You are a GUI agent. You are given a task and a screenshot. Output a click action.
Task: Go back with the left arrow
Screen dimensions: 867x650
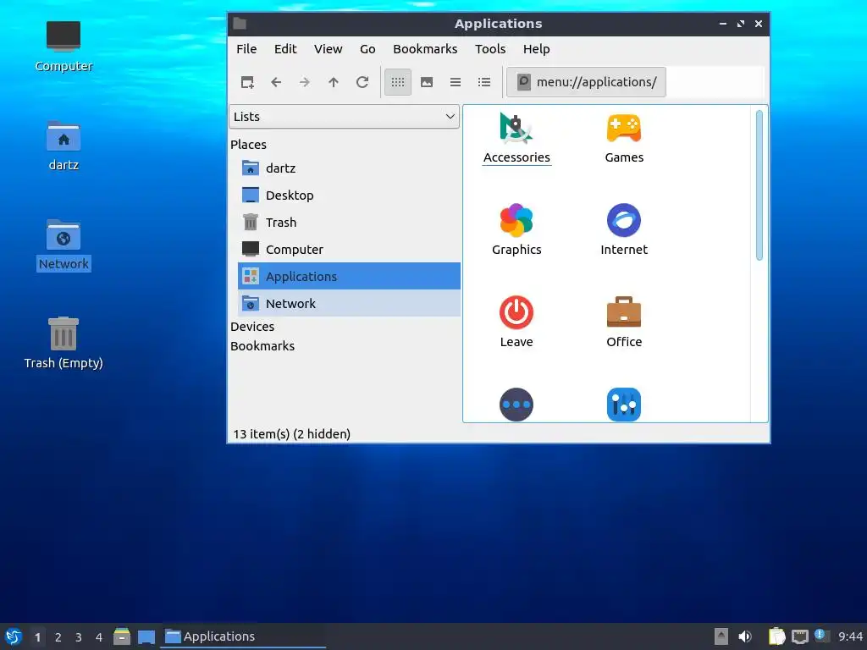tap(276, 82)
